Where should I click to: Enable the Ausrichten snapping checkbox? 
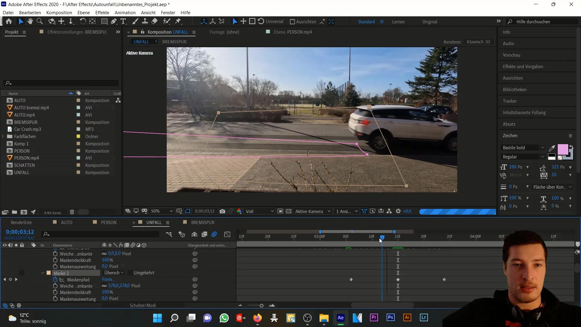pos(292,22)
